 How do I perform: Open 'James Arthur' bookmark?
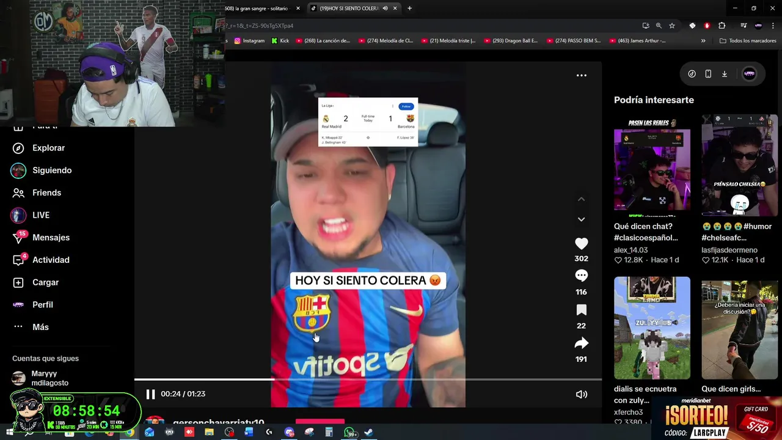point(636,41)
